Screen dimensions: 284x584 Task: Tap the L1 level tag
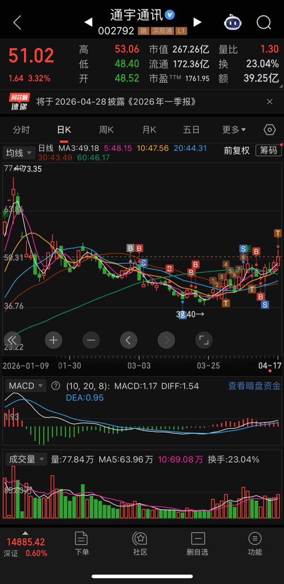click(x=181, y=31)
